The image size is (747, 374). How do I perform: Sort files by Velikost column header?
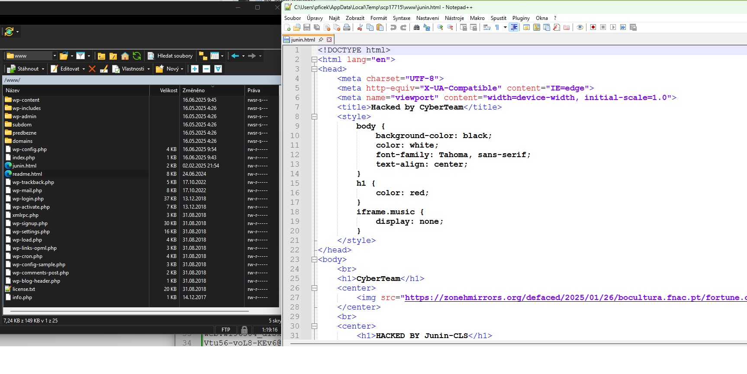click(168, 90)
